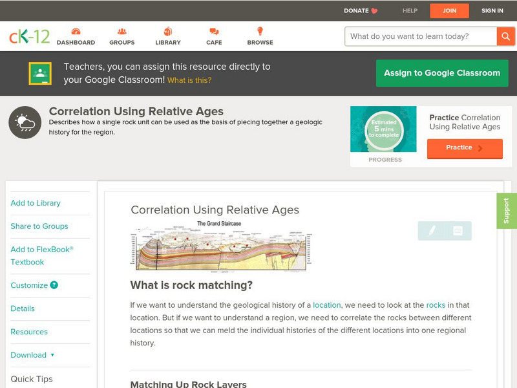Viewport: 517px width, 388px height.
Task: Open the Dashboard icon
Action: coord(76,32)
